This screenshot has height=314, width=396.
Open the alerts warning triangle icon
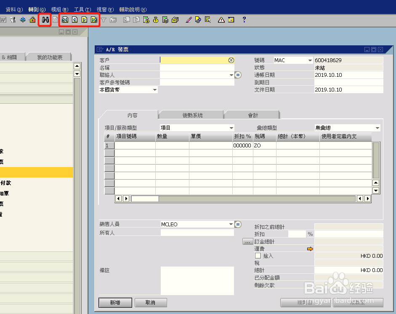221,19
